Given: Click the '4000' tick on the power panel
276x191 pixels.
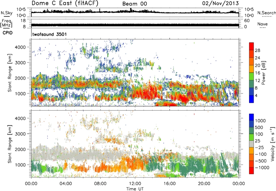Looking at the screenshot, I should pyautogui.click(x=20, y=47).
